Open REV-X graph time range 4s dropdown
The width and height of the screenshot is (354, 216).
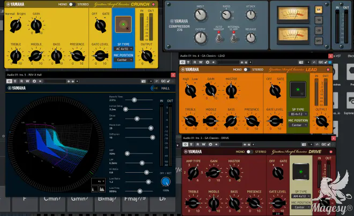98,181
